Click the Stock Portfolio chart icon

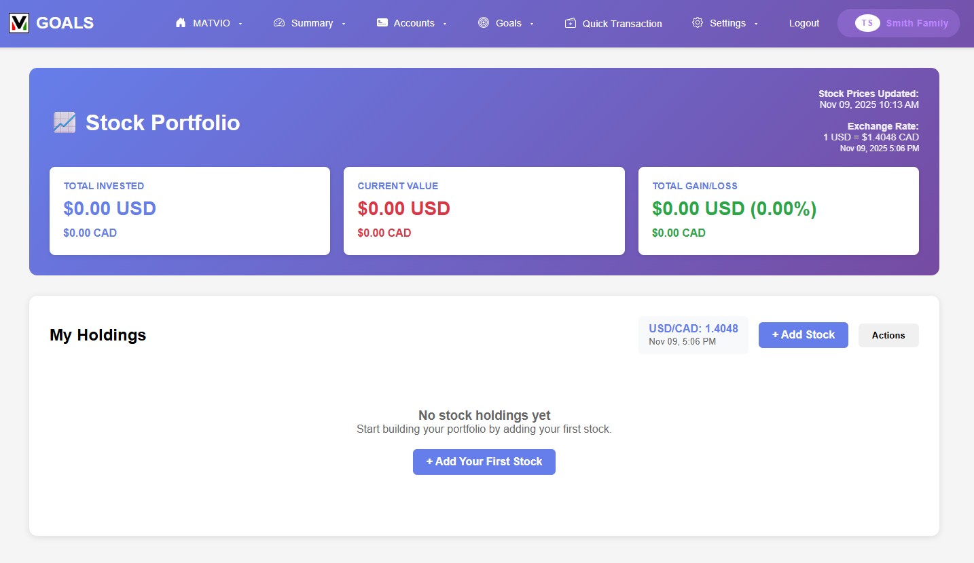64,123
